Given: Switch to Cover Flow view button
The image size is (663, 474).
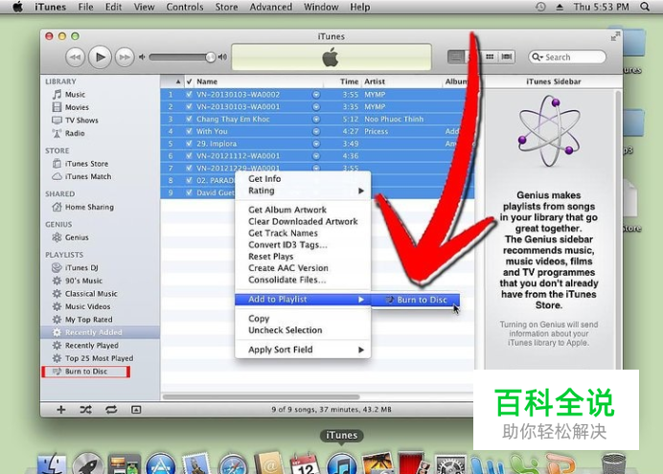Looking at the screenshot, I should (x=507, y=56).
